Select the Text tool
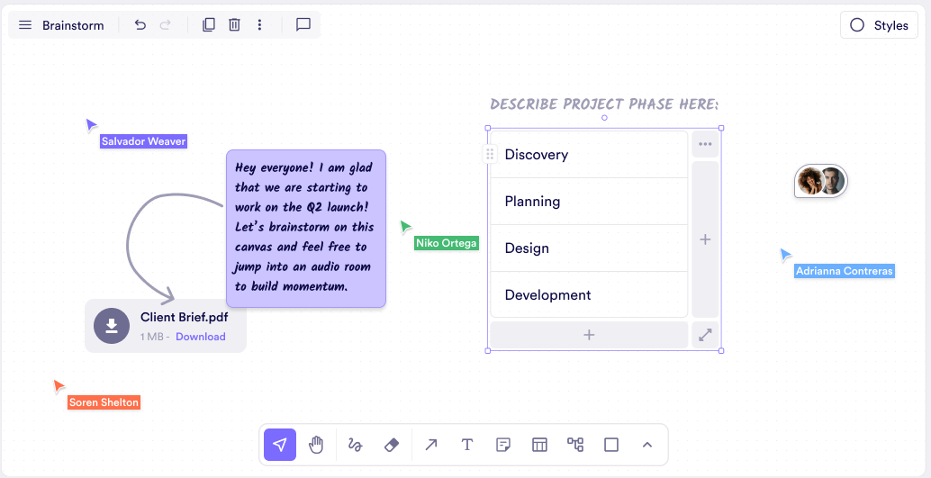Viewport: 931px width, 478px height. pos(467,445)
